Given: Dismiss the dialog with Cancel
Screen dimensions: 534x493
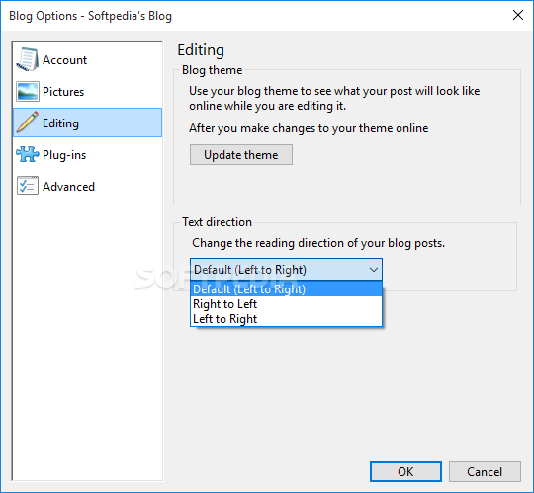Looking at the screenshot, I should [x=485, y=472].
